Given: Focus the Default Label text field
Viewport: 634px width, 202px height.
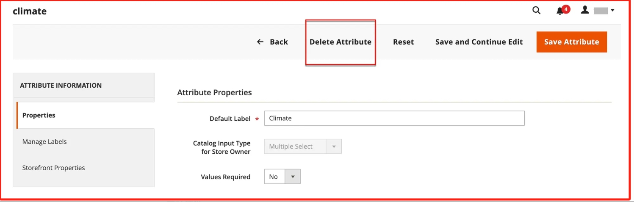Looking at the screenshot, I should (x=394, y=118).
